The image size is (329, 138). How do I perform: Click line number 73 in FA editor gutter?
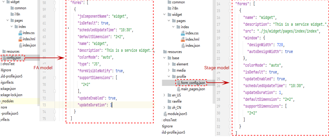pyautogui.click(x=44, y=105)
